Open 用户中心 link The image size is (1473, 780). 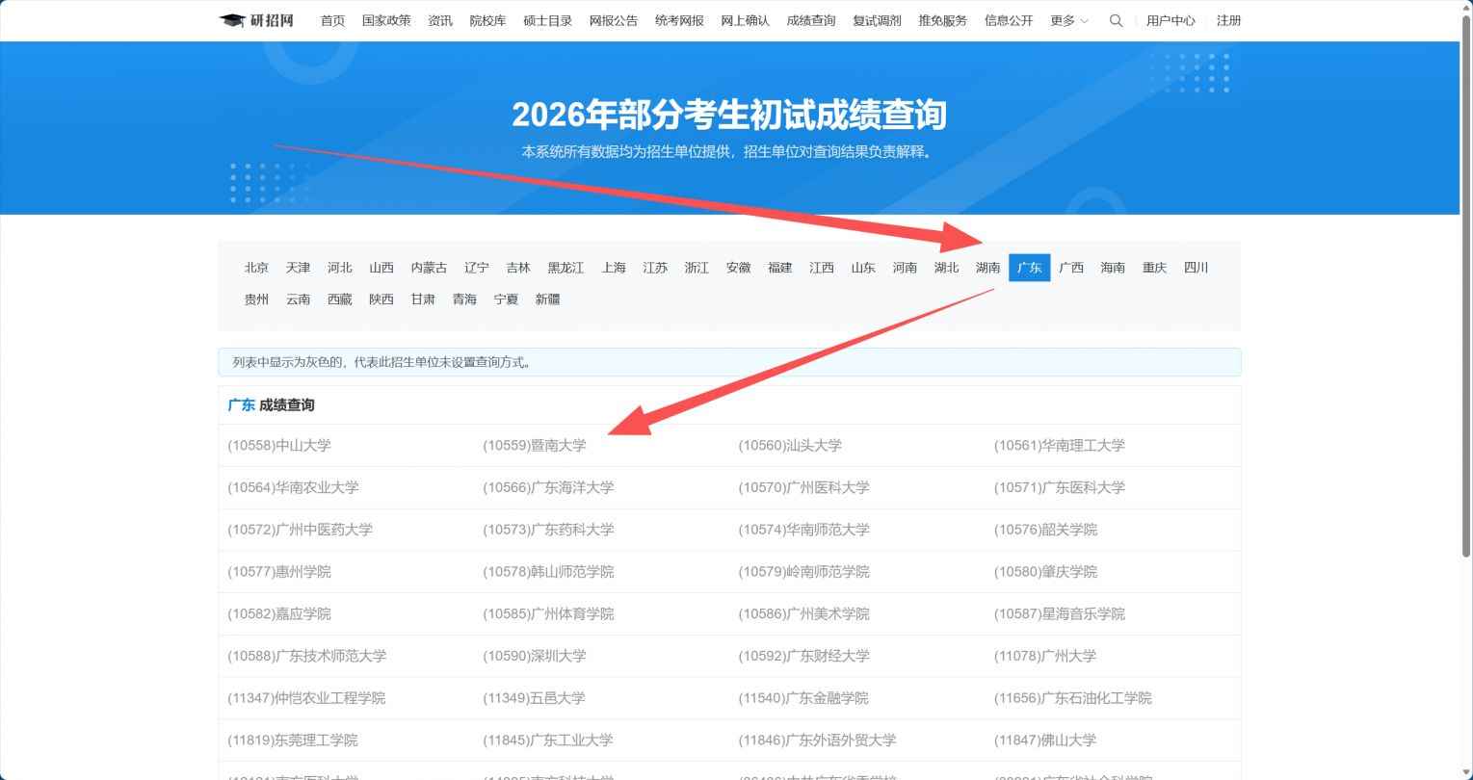[x=1171, y=20]
